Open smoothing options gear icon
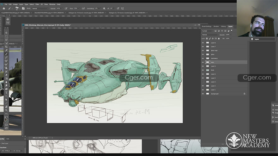This screenshot has width=278, height=156. (104, 8)
